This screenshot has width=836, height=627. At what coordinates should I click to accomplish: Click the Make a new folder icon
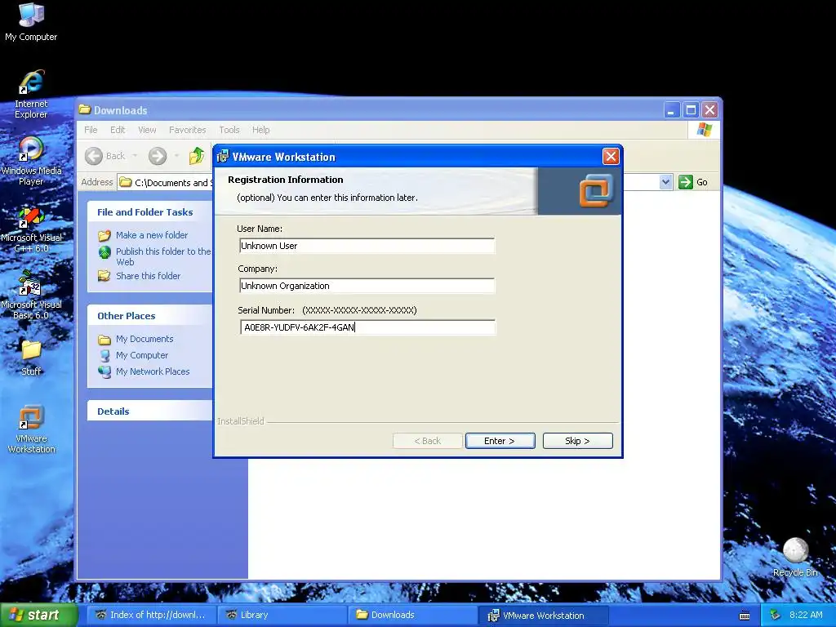pyautogui.click(x=104, y=235)
